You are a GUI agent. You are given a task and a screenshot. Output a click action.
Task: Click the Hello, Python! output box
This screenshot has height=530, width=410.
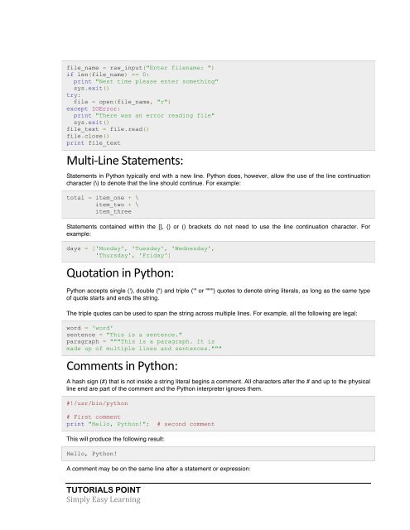(219, 454)
